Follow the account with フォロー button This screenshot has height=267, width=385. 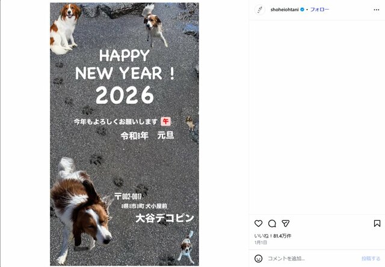[319, 10]
